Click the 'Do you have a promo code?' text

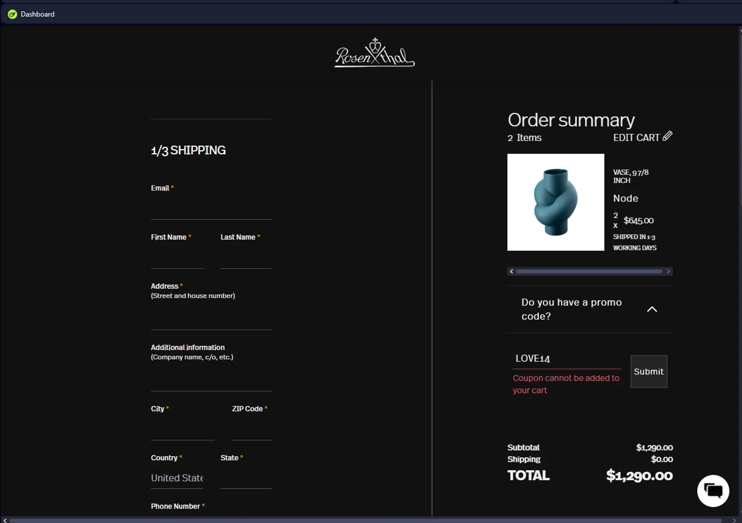pyautogui.click(x=571, y=309)
